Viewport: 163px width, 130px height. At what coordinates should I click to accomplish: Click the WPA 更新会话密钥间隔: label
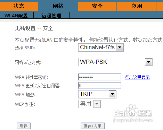(x=38, y=86)
